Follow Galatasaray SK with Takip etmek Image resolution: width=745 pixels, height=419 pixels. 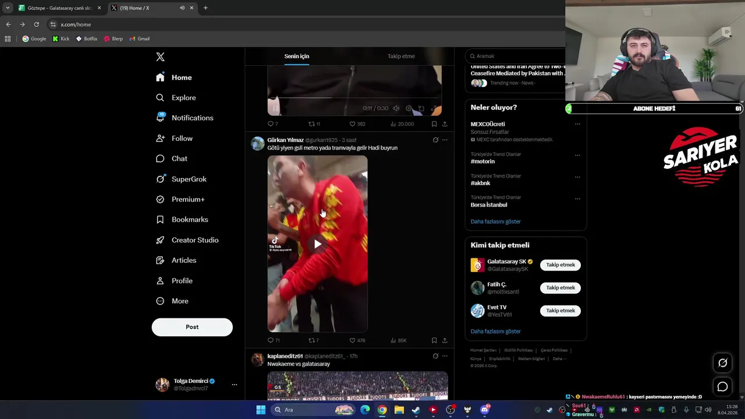560,265
